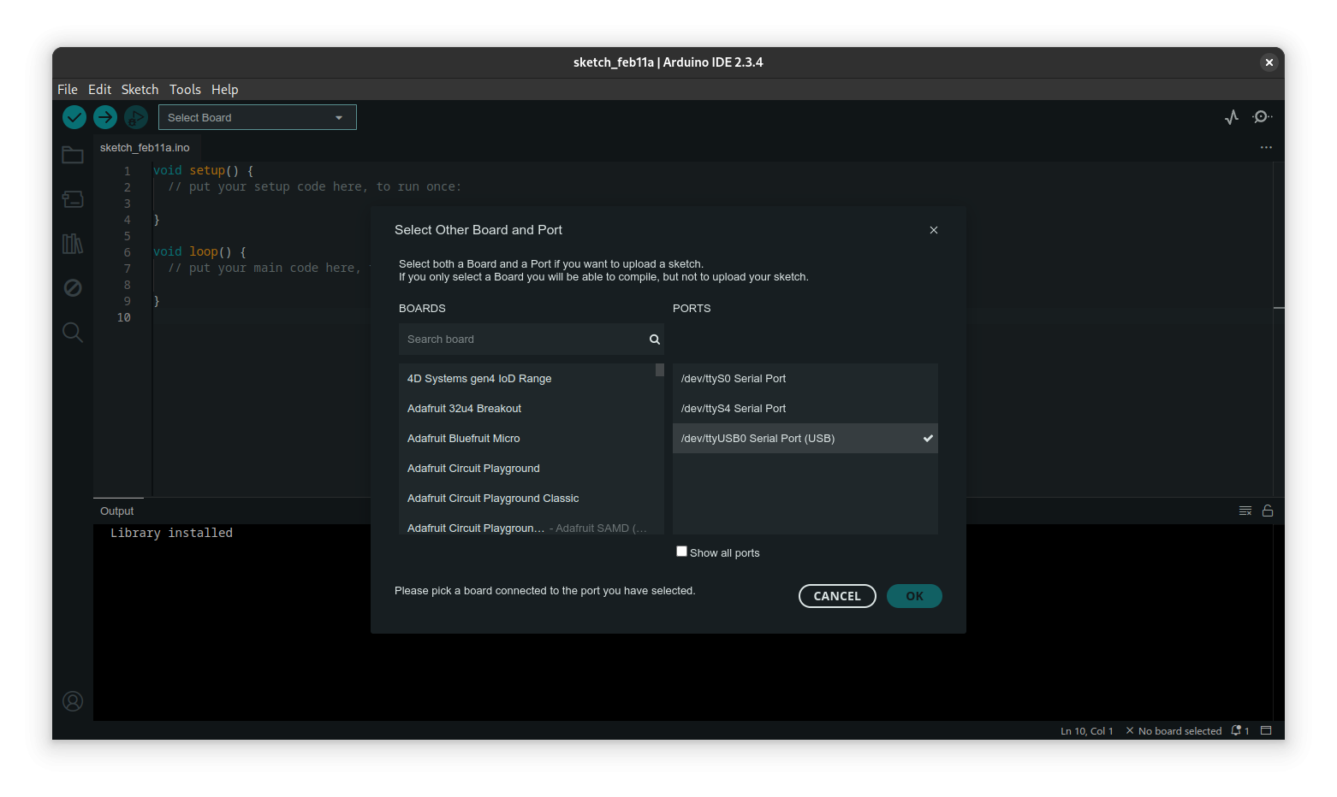Open the Sketch menu
This screenshot has width=1337, height=797.
[x=140, y=89]
